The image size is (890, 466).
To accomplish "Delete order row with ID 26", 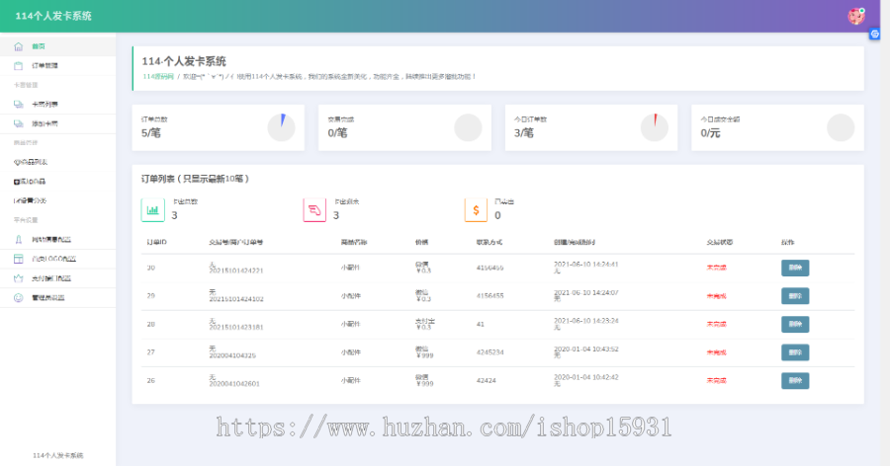I will pyautogui.click(x=795, y=381).
